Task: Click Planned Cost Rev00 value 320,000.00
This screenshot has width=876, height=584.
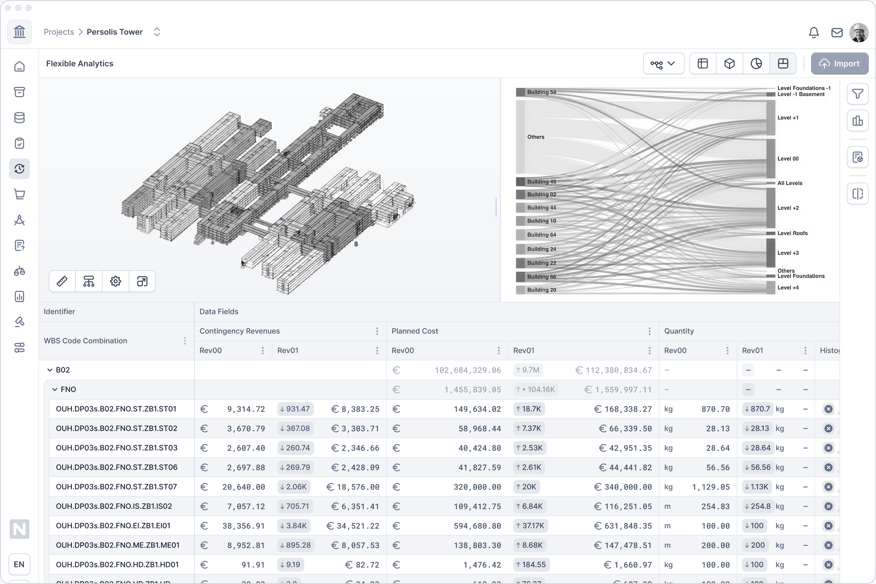Action: 477,487
